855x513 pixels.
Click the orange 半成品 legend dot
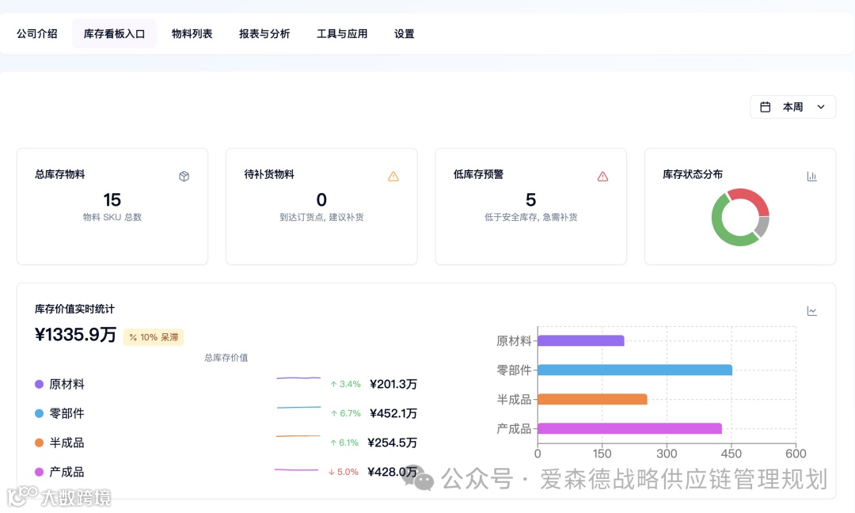(x=40, y=443)
